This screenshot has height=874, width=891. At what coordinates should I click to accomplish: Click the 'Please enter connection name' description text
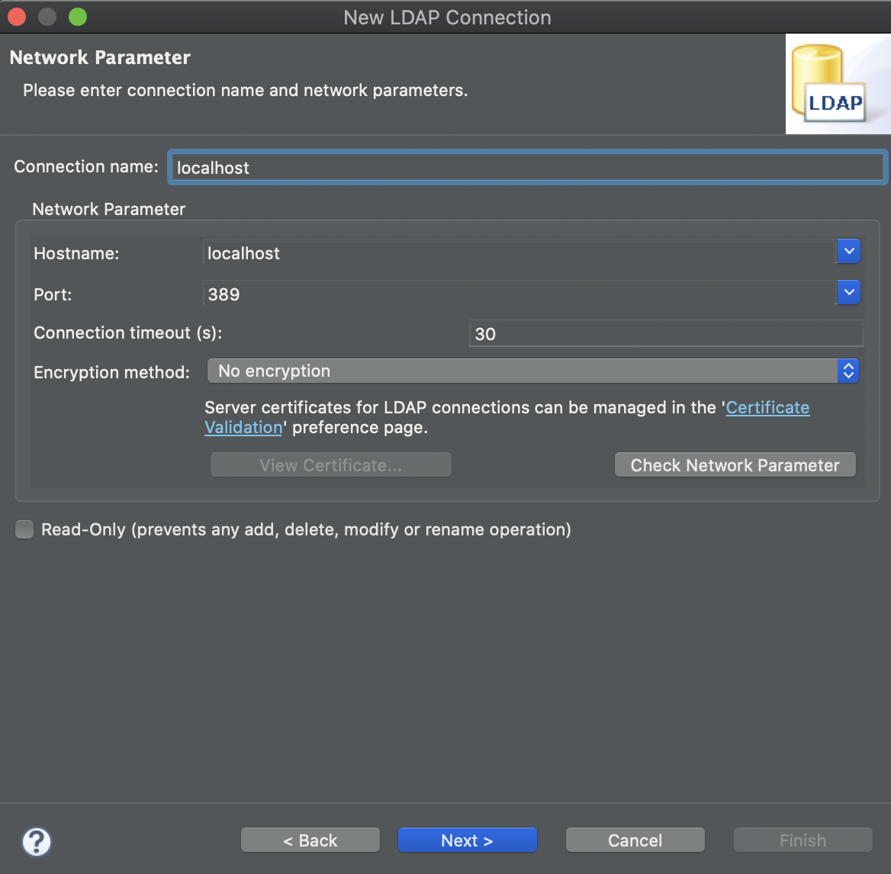(246, 90)
